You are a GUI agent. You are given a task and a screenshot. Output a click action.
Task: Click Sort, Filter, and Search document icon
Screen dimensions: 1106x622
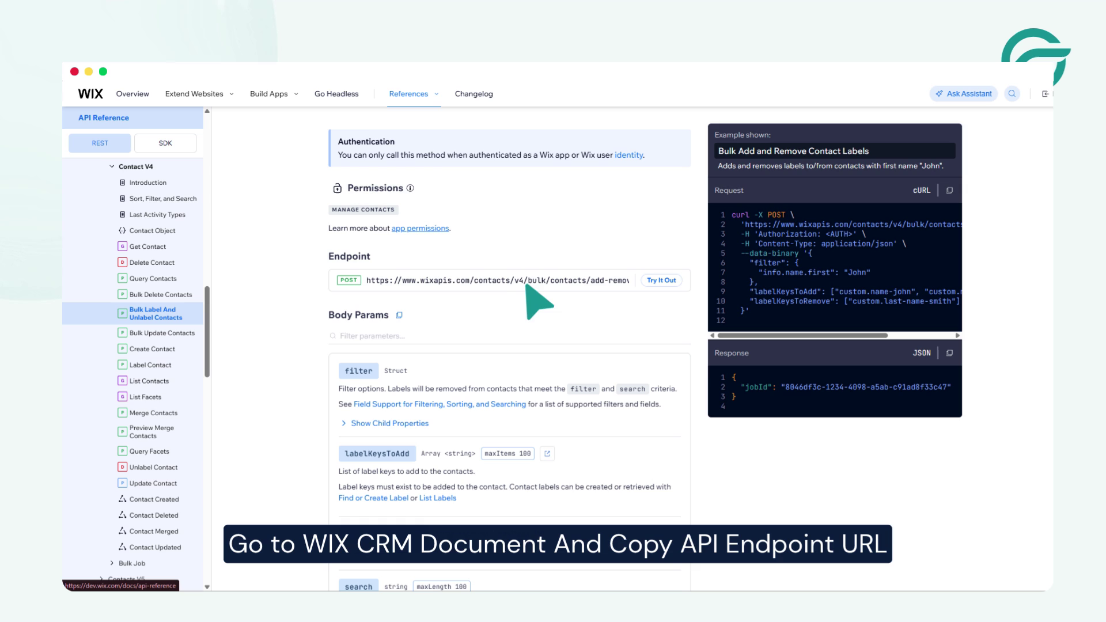pos(122,199)
